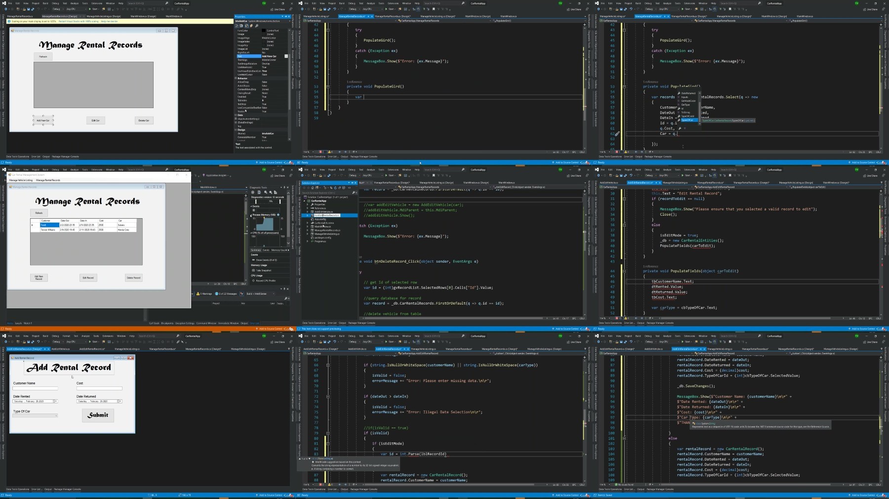Click the black ForeColor swatch in Properties
The image size is (889, 499).
[x=264, y=31]
